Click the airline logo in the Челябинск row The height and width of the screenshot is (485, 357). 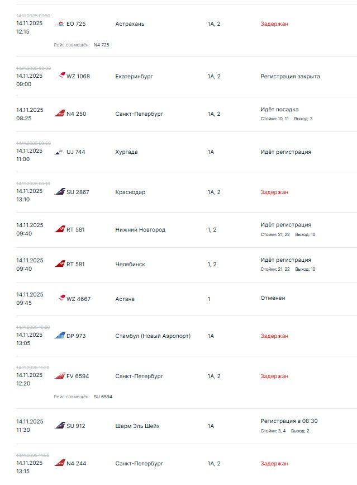59,263
